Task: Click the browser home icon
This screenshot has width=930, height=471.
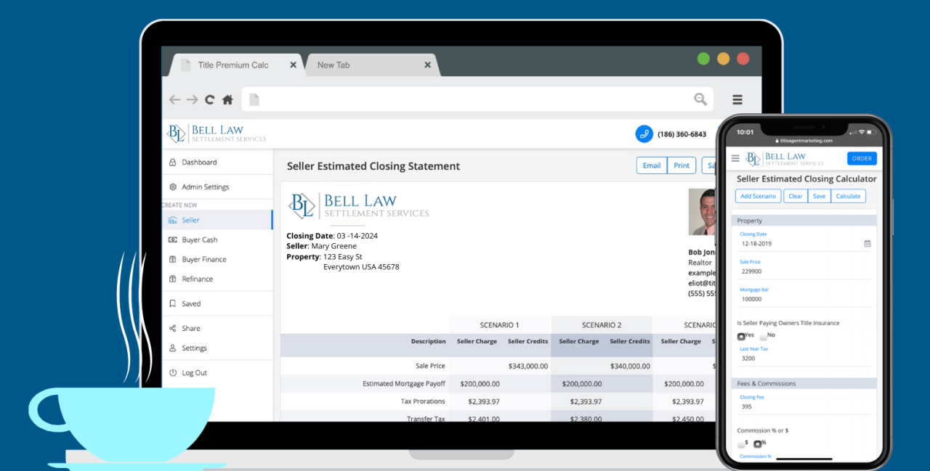Action: coord(227,100)
